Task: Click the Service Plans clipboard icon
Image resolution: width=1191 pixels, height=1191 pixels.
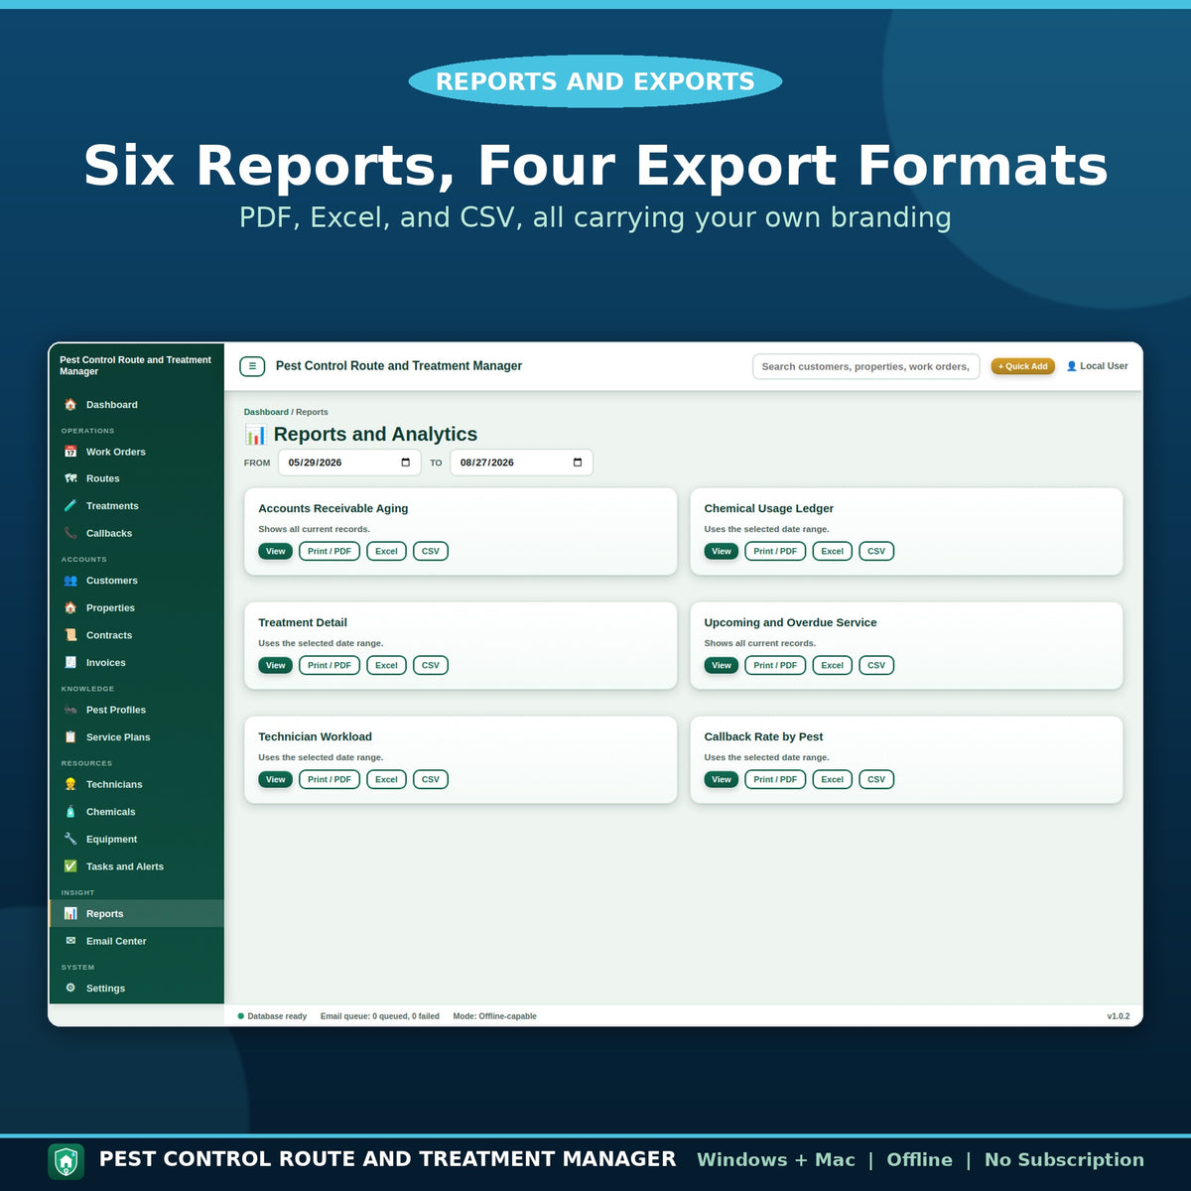Action: tap(70, 737)
